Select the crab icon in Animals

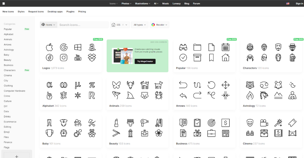[x=159, y=95]
